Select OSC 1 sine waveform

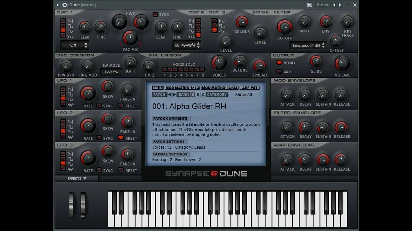(x=63, y=30)
